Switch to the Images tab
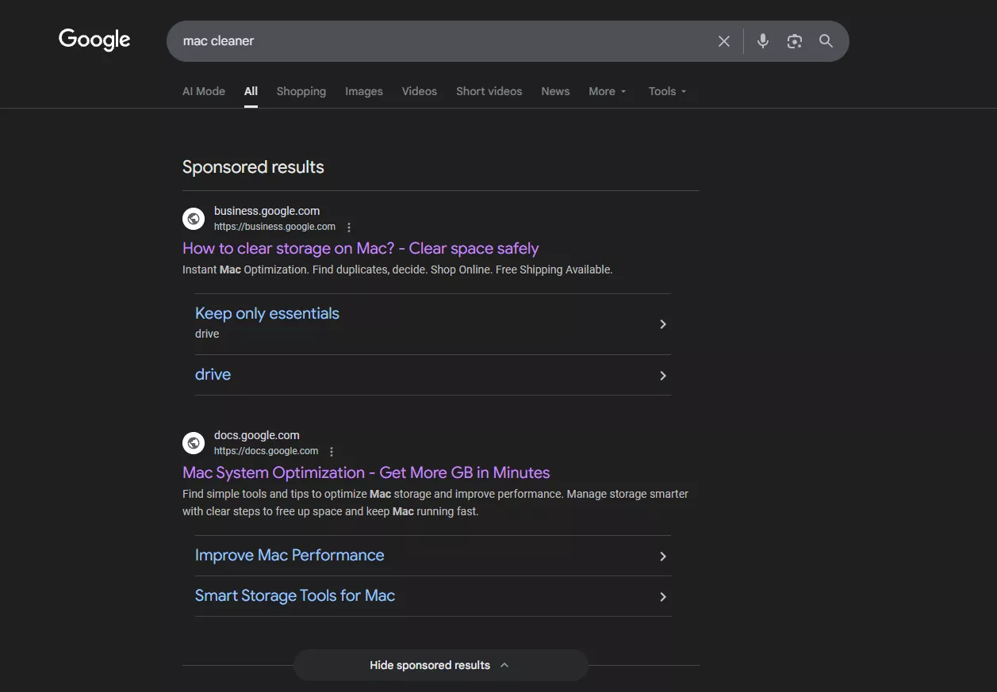The width and height of the screenshot is (997, 692). (363, 91)
